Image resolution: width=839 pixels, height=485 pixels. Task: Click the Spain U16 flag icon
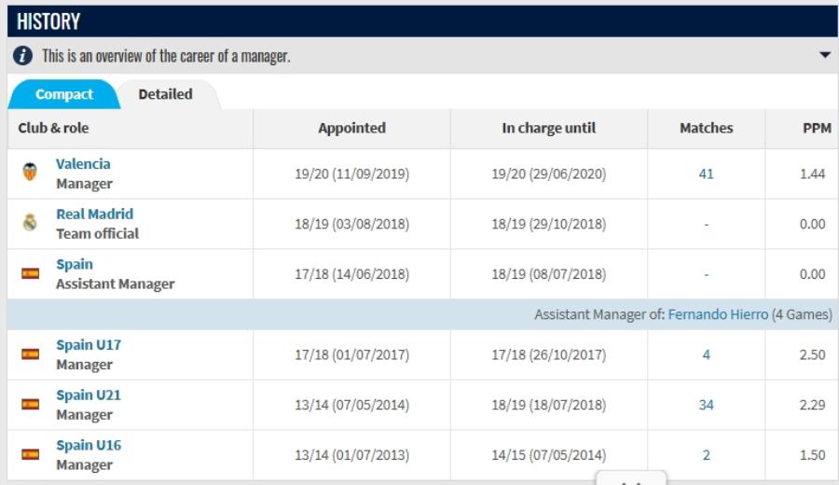(31, 455)
